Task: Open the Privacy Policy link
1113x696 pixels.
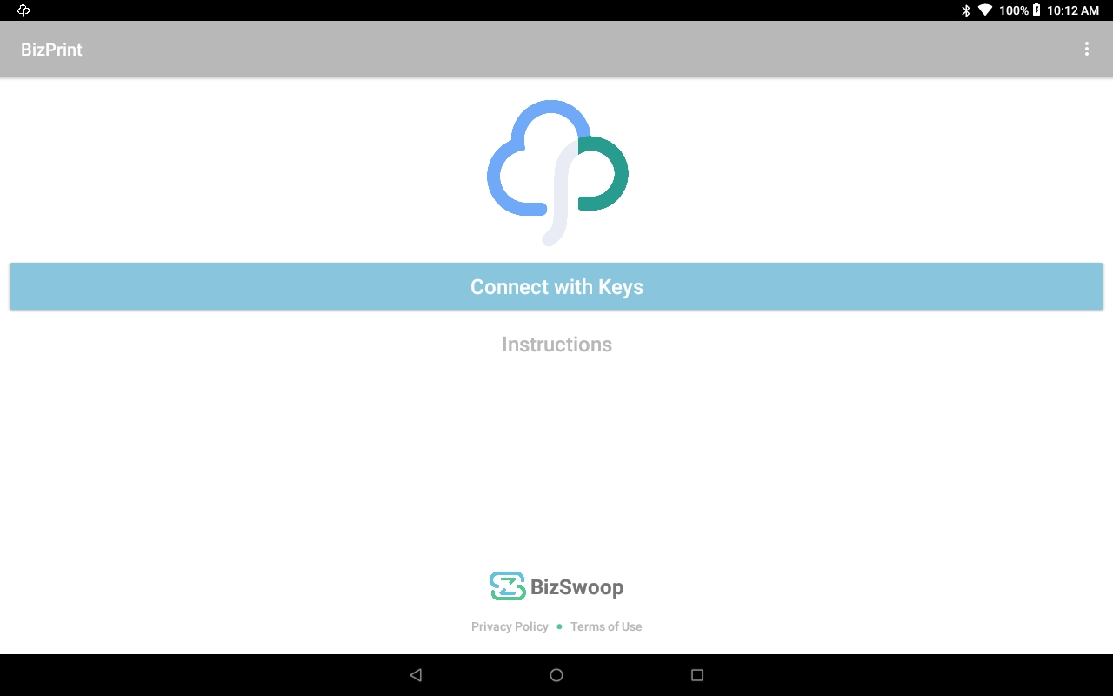Action: (510, 626)
